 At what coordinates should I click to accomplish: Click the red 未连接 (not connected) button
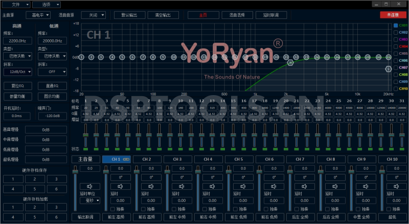(393, 15)
